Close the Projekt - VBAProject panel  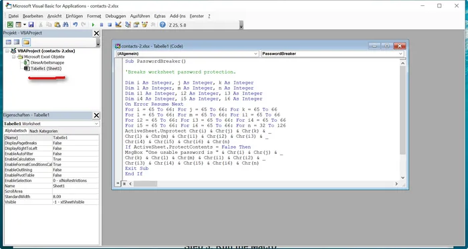coord(96,33)
